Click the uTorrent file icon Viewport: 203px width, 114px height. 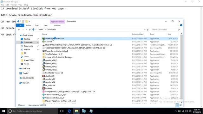[x=43, y=41]
